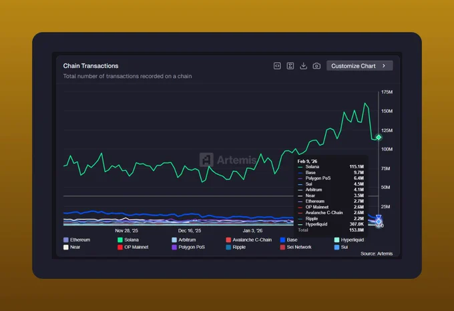Click the Nov 28, '25 axis label
This screenshot has height=311, width=454.
127,230
